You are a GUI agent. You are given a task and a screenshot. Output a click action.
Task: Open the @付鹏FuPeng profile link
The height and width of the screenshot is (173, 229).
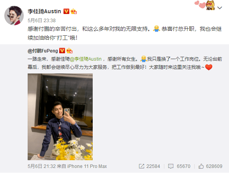(43, 51)
